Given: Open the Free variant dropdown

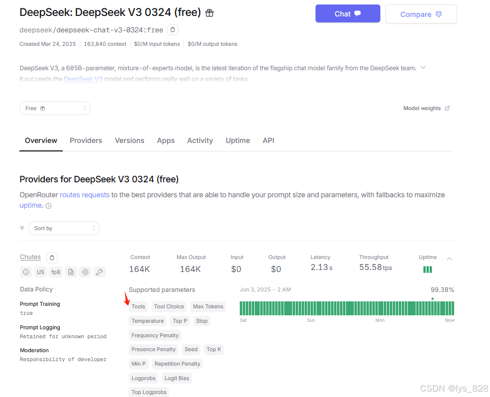Looking at the screenshot, I should point(55,108).
